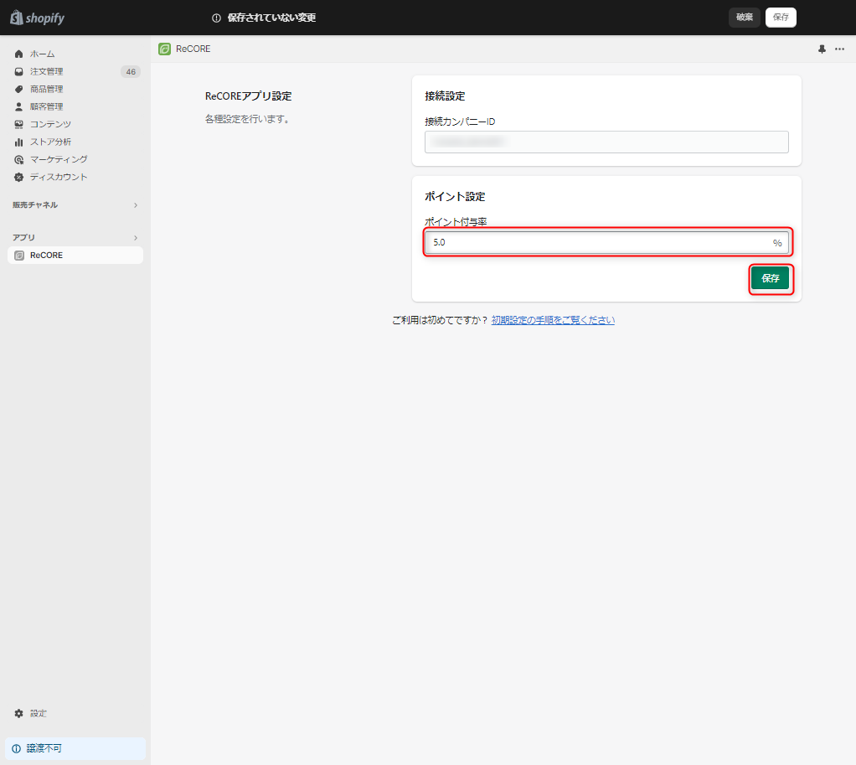Click the 接続カンパニーID input field
The height and width of the screenshot is (765, 856).
[606, 142]
